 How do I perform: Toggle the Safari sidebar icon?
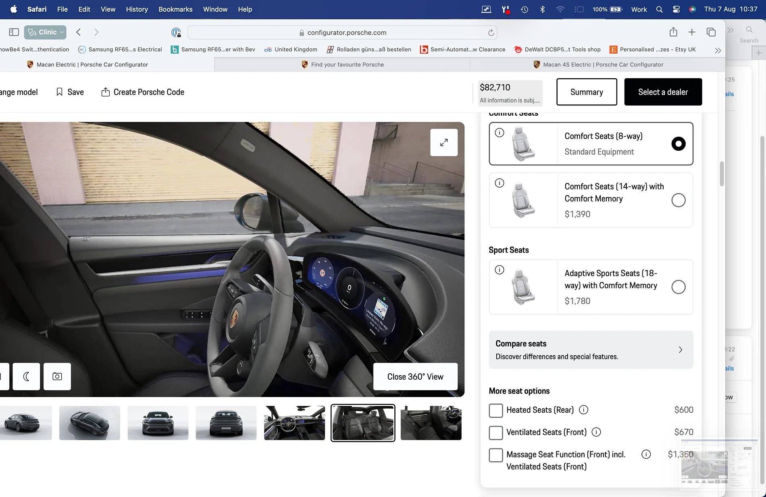click(13, 32)
